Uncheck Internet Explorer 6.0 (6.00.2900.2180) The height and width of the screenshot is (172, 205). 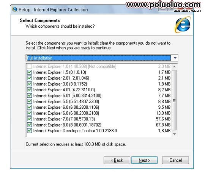point(29,113)
